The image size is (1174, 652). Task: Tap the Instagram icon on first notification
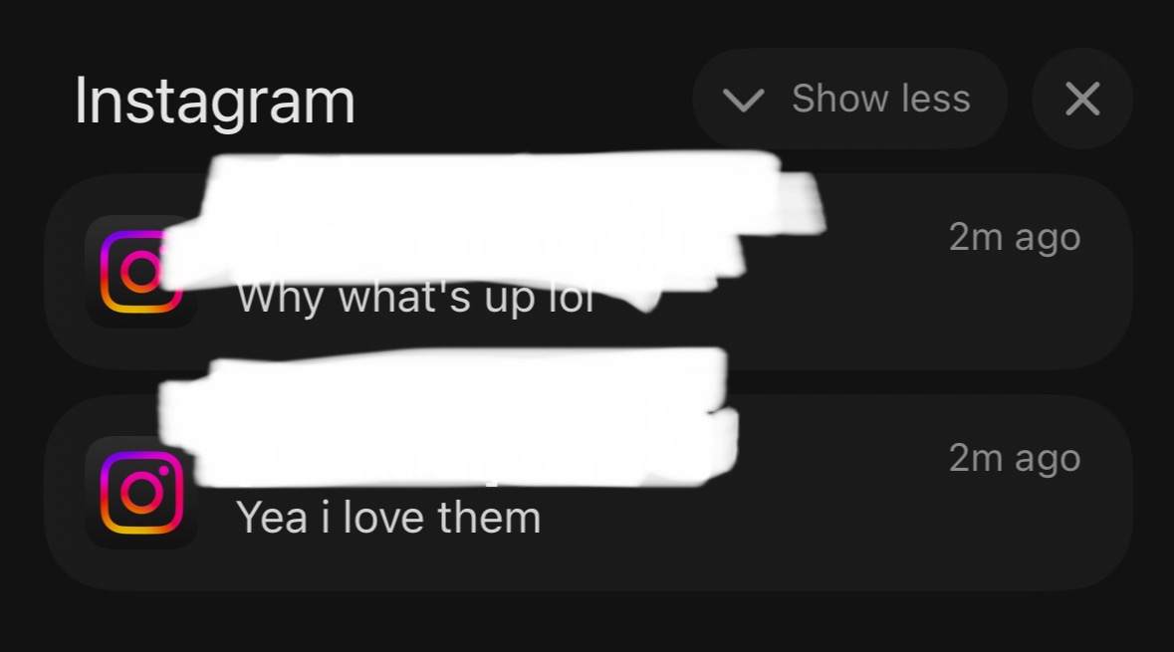(140, 272)
